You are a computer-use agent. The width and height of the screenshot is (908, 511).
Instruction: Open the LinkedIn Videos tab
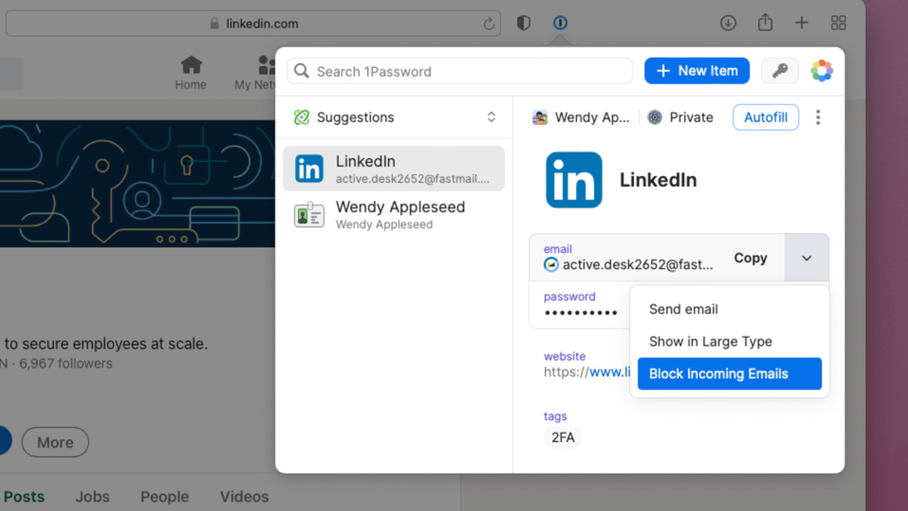tap(244, 497)
